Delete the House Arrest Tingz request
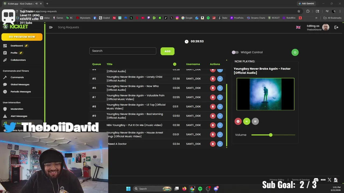This screenshot has width=344, height=193. coord(213,135)
